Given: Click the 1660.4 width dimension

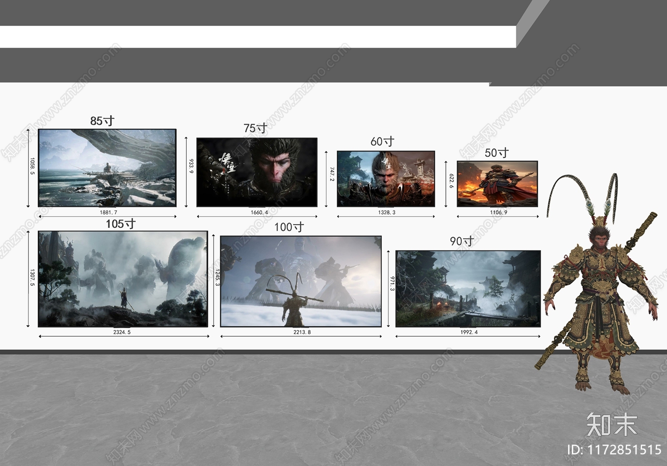Looking at the screenshot, I should [259, 212].
